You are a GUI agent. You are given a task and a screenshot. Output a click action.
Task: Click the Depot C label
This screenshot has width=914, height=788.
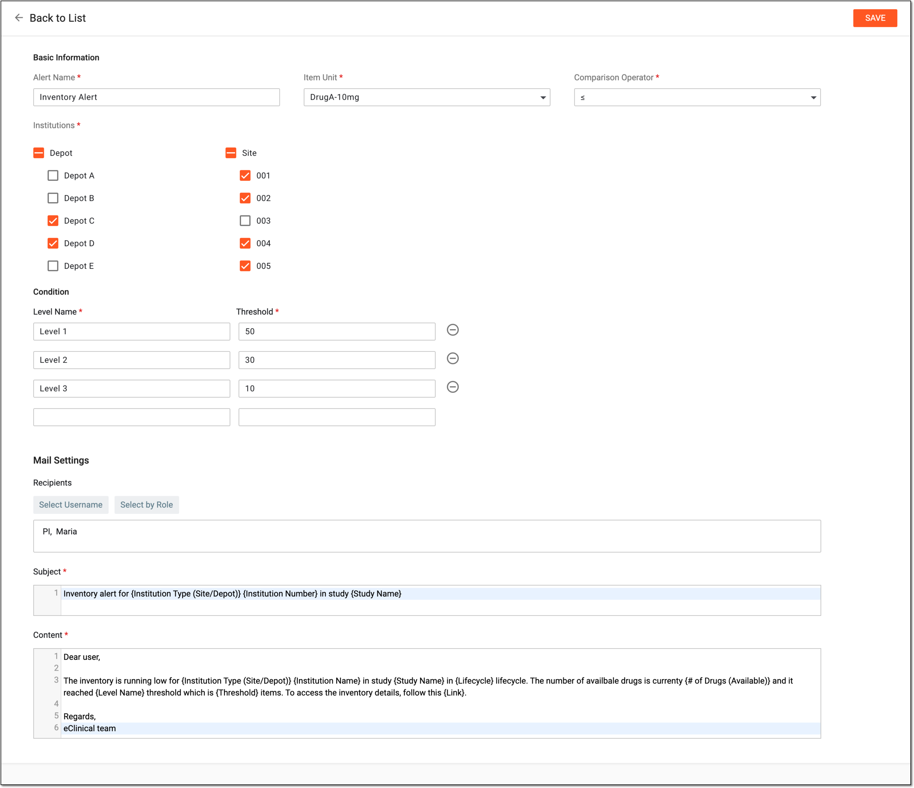pos(79,221)
